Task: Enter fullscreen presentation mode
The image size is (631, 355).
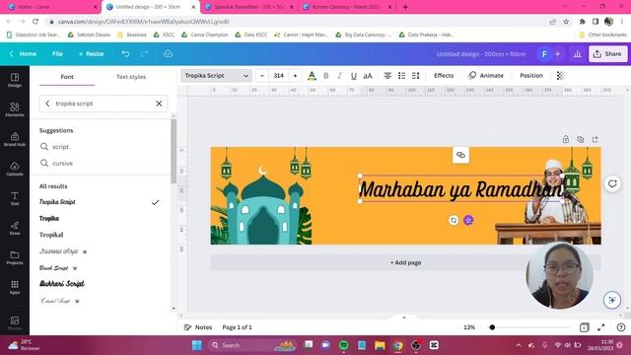Action: point(600,327)
